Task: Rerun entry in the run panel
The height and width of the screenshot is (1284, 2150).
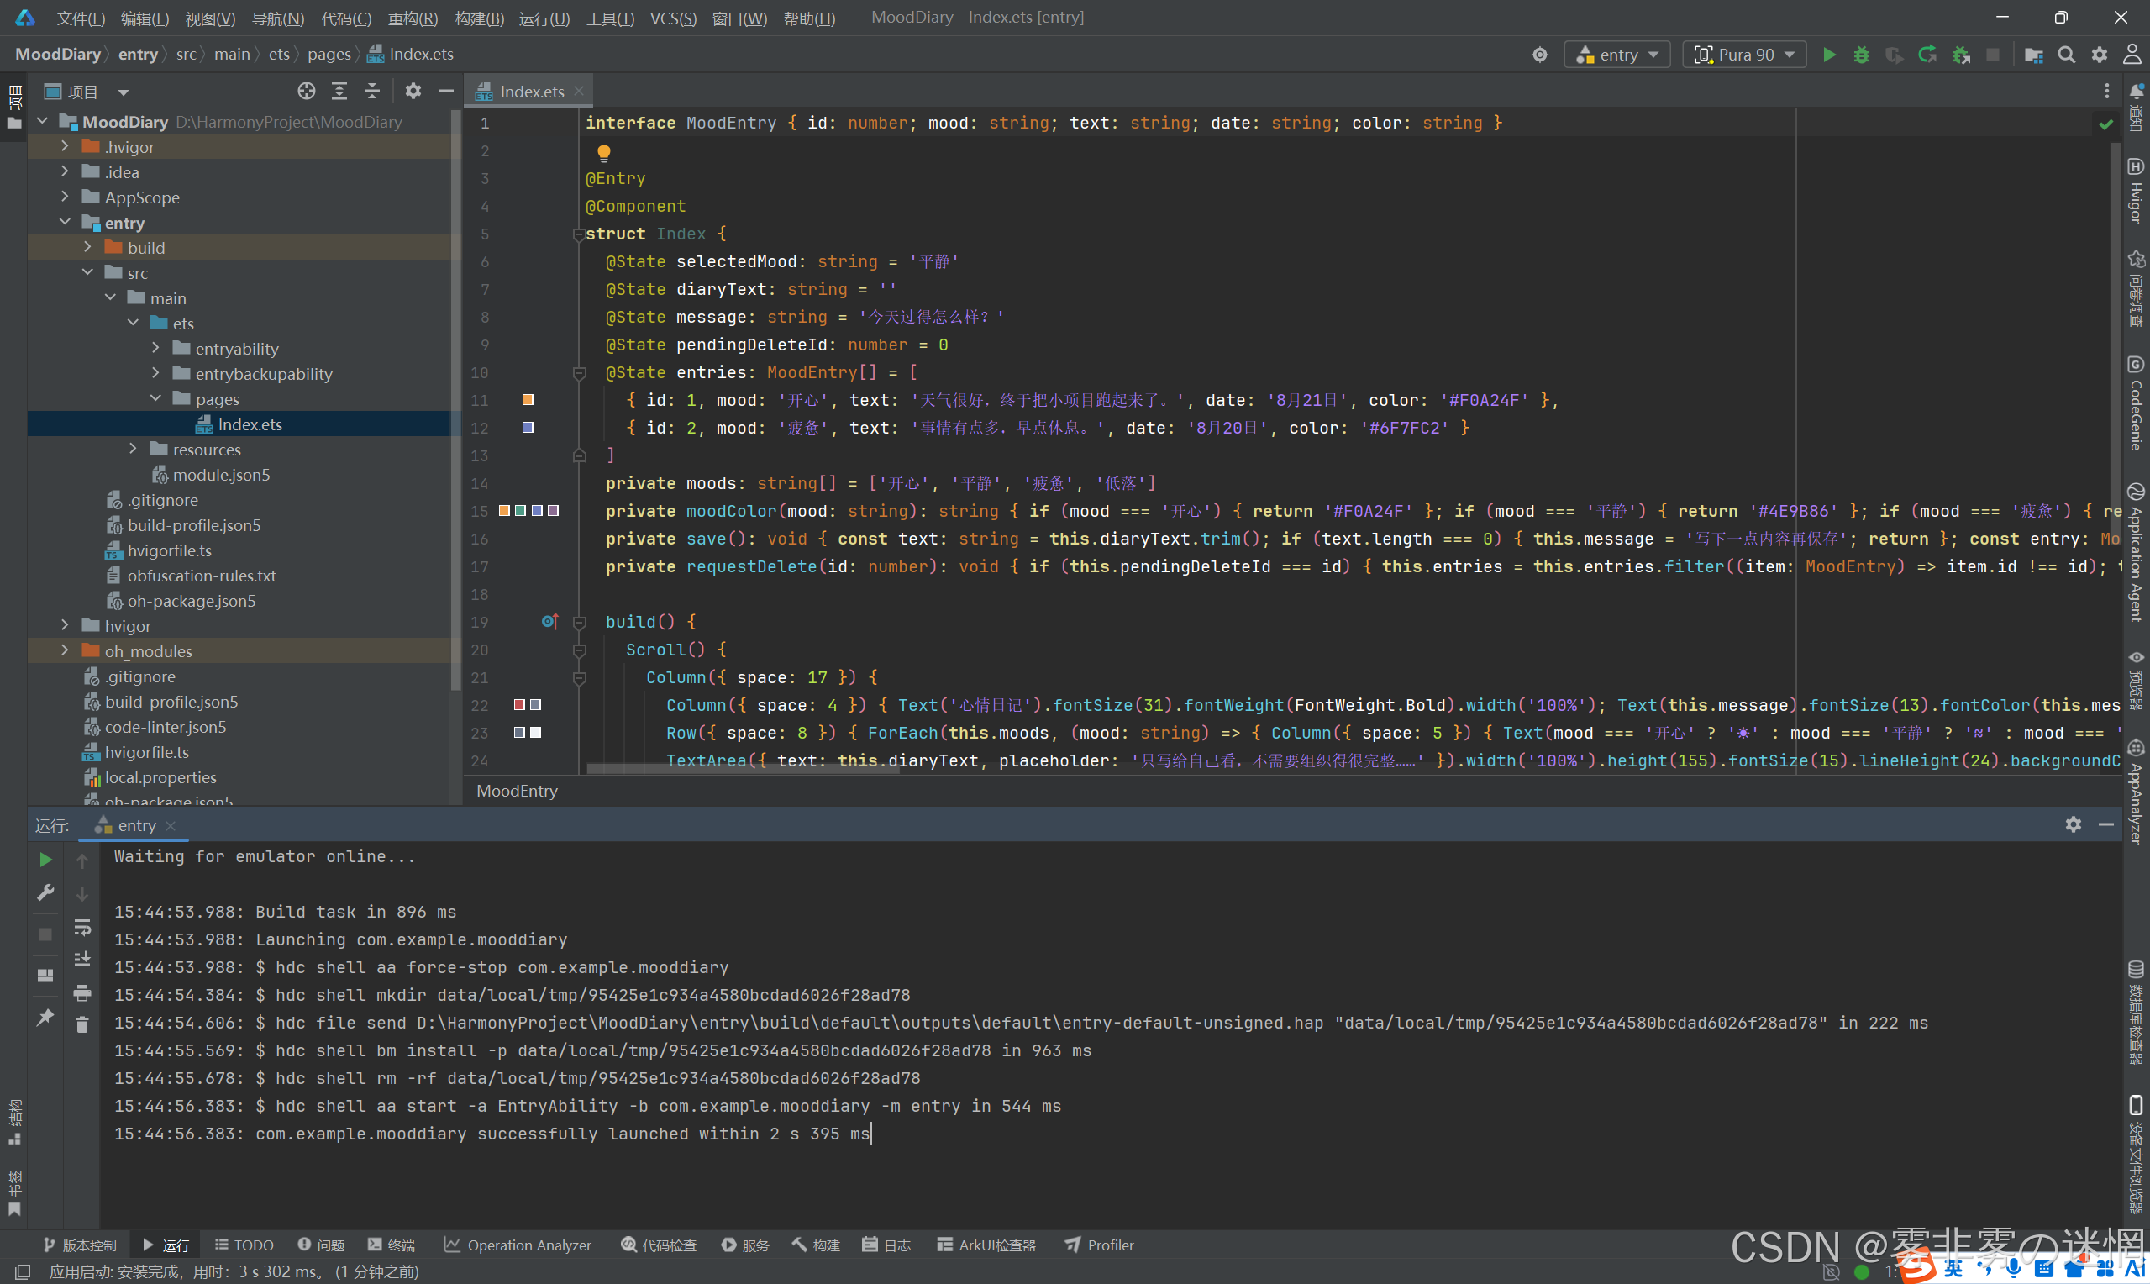Action: point(46,859)
